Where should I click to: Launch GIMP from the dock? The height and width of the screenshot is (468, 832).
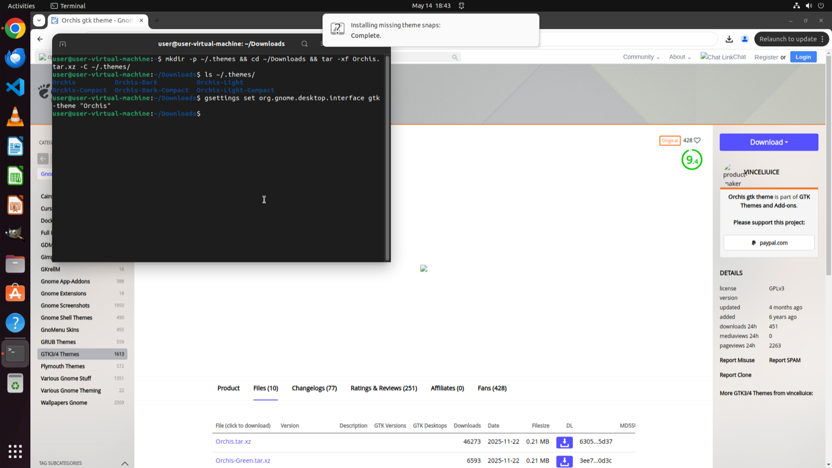click(15, 235)
